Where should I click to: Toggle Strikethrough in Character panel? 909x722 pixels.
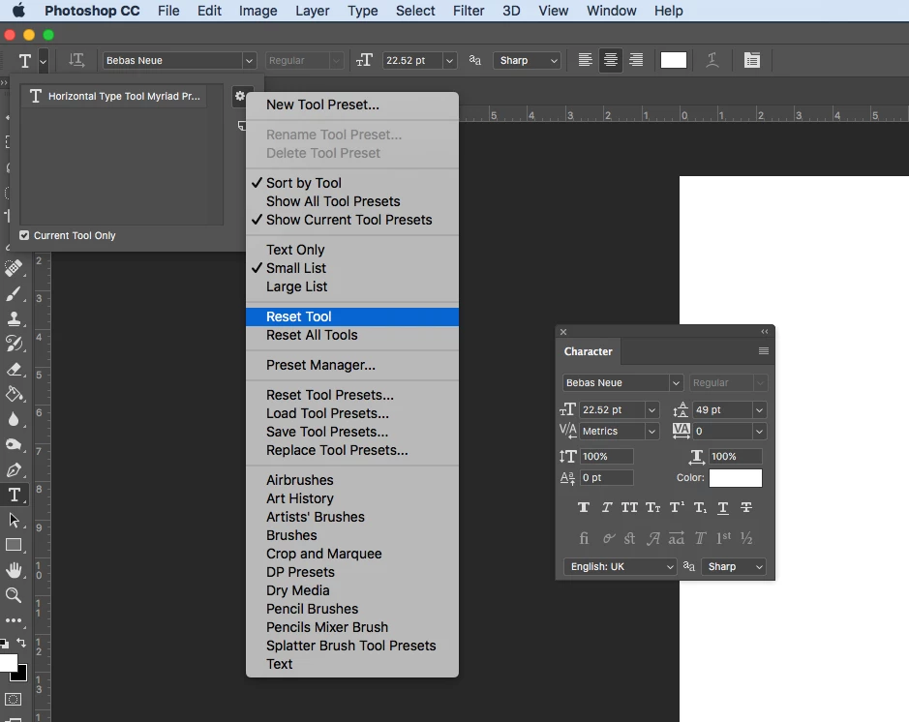pyautogui.click(x=746, y=507)
